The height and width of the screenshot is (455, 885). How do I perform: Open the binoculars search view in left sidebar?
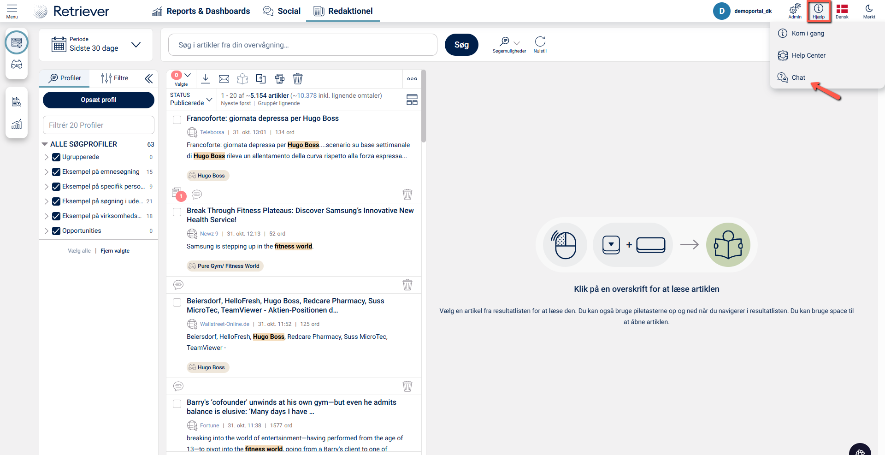point(17,65)
